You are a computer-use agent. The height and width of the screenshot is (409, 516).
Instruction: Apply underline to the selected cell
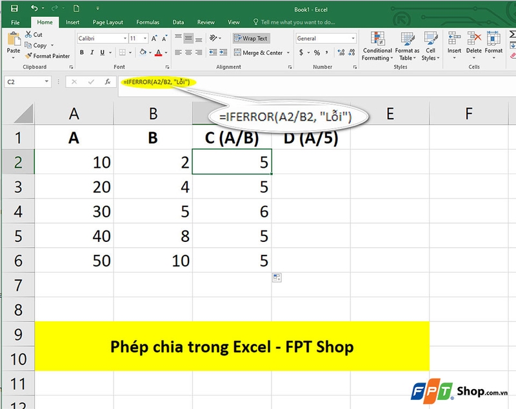[x=102, y=52]
